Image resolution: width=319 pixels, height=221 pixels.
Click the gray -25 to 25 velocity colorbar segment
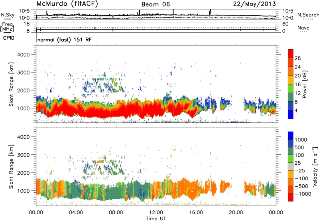(x=291, y=167)
